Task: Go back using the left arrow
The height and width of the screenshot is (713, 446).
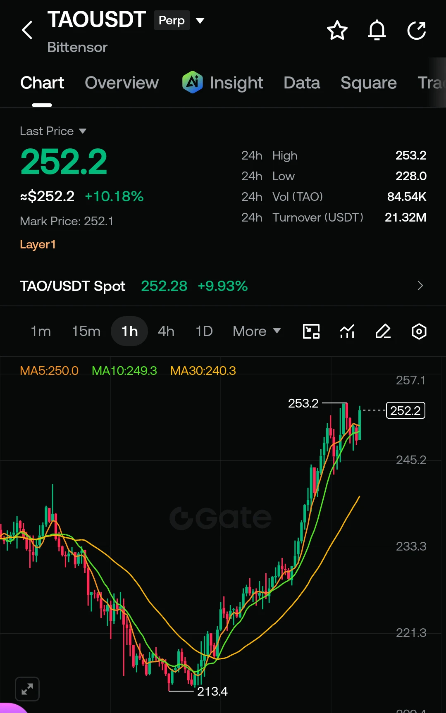Action: pyautogui.click(x=27, y=30)
